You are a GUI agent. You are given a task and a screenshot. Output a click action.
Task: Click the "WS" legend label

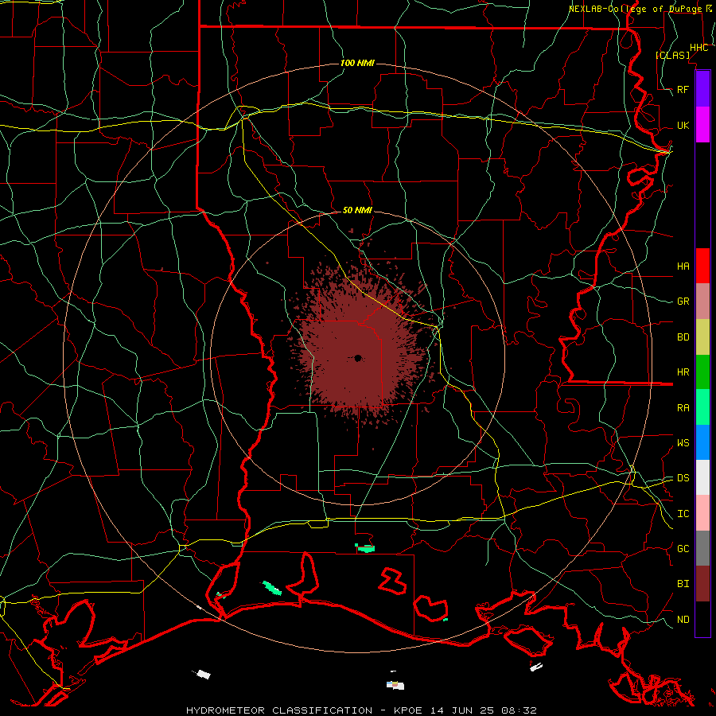(683, 443)
